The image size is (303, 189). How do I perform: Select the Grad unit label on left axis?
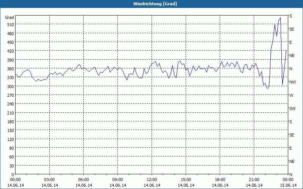click(9, 17)
